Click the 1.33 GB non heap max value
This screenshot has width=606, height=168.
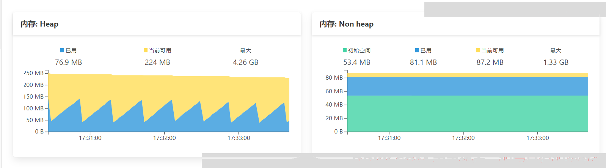coord(556,62)
